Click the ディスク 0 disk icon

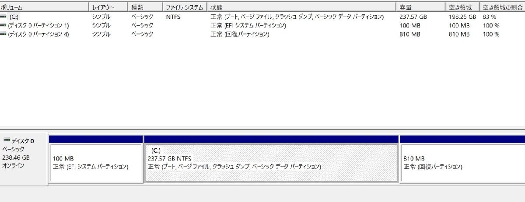pyautogui.click(x=7, y=140)
